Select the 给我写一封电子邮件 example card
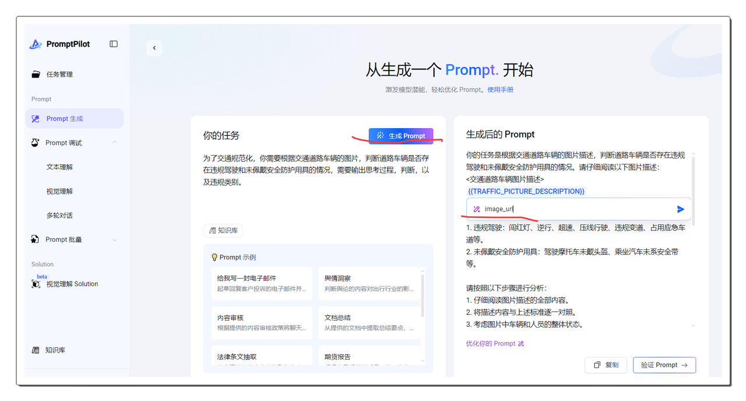Screen dimensions: 746x401 pos(262,283)
